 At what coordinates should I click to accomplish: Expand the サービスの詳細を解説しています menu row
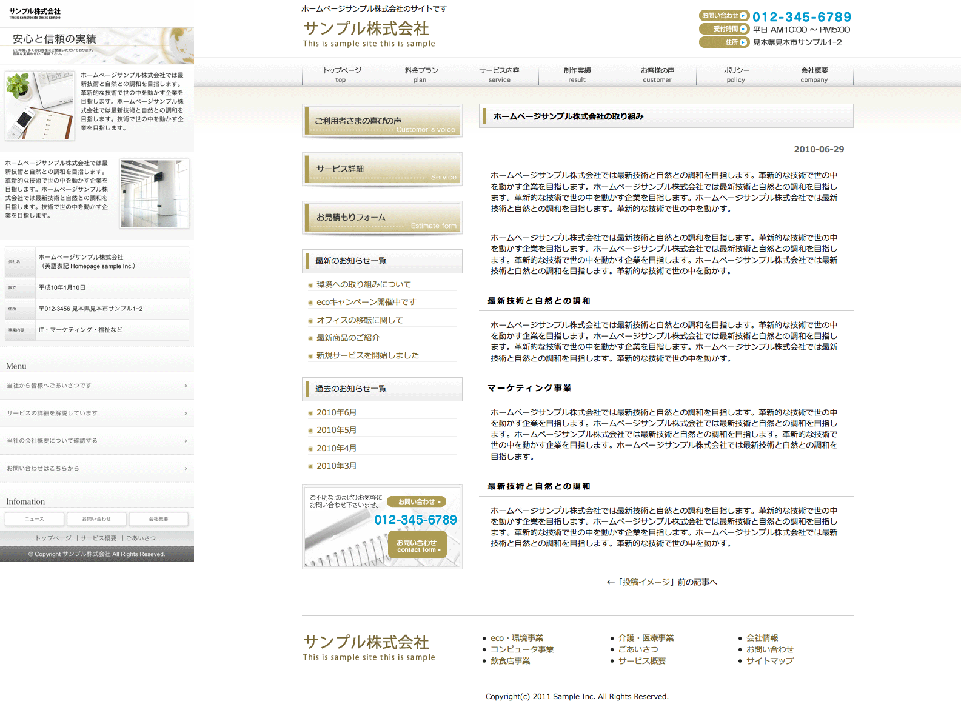click(x=97, y=414)
